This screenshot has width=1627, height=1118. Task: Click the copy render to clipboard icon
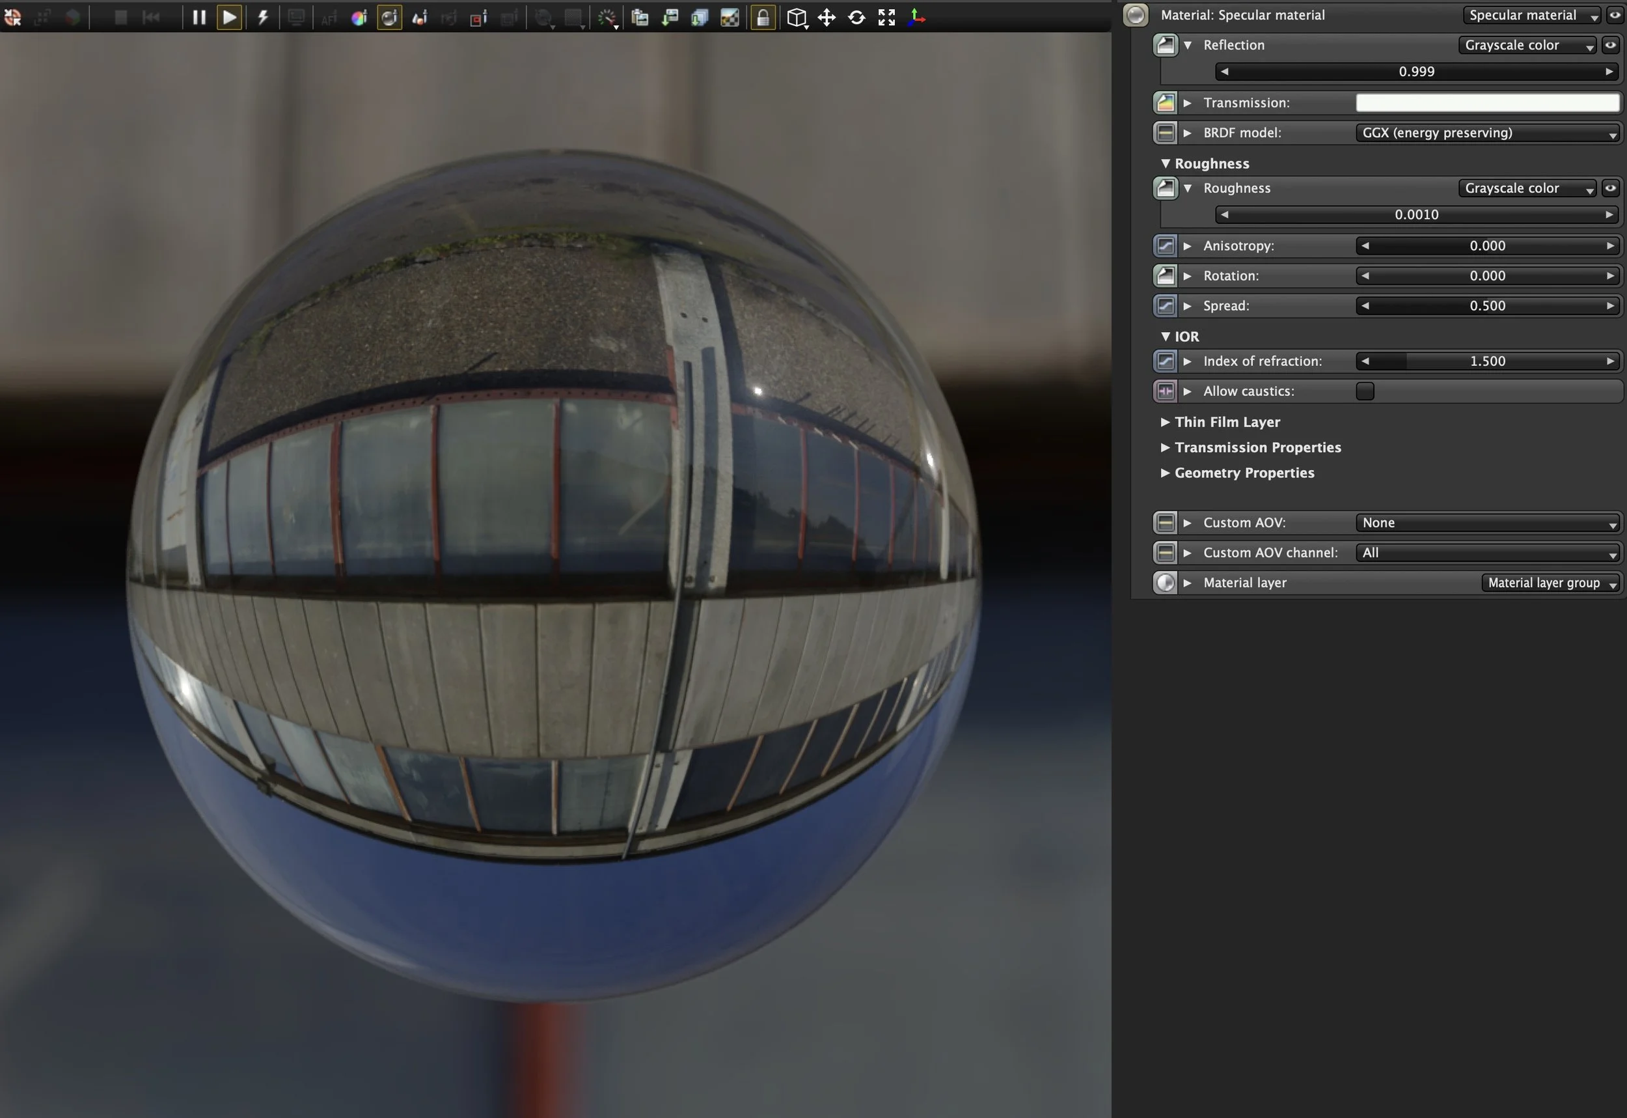[640, 18]
